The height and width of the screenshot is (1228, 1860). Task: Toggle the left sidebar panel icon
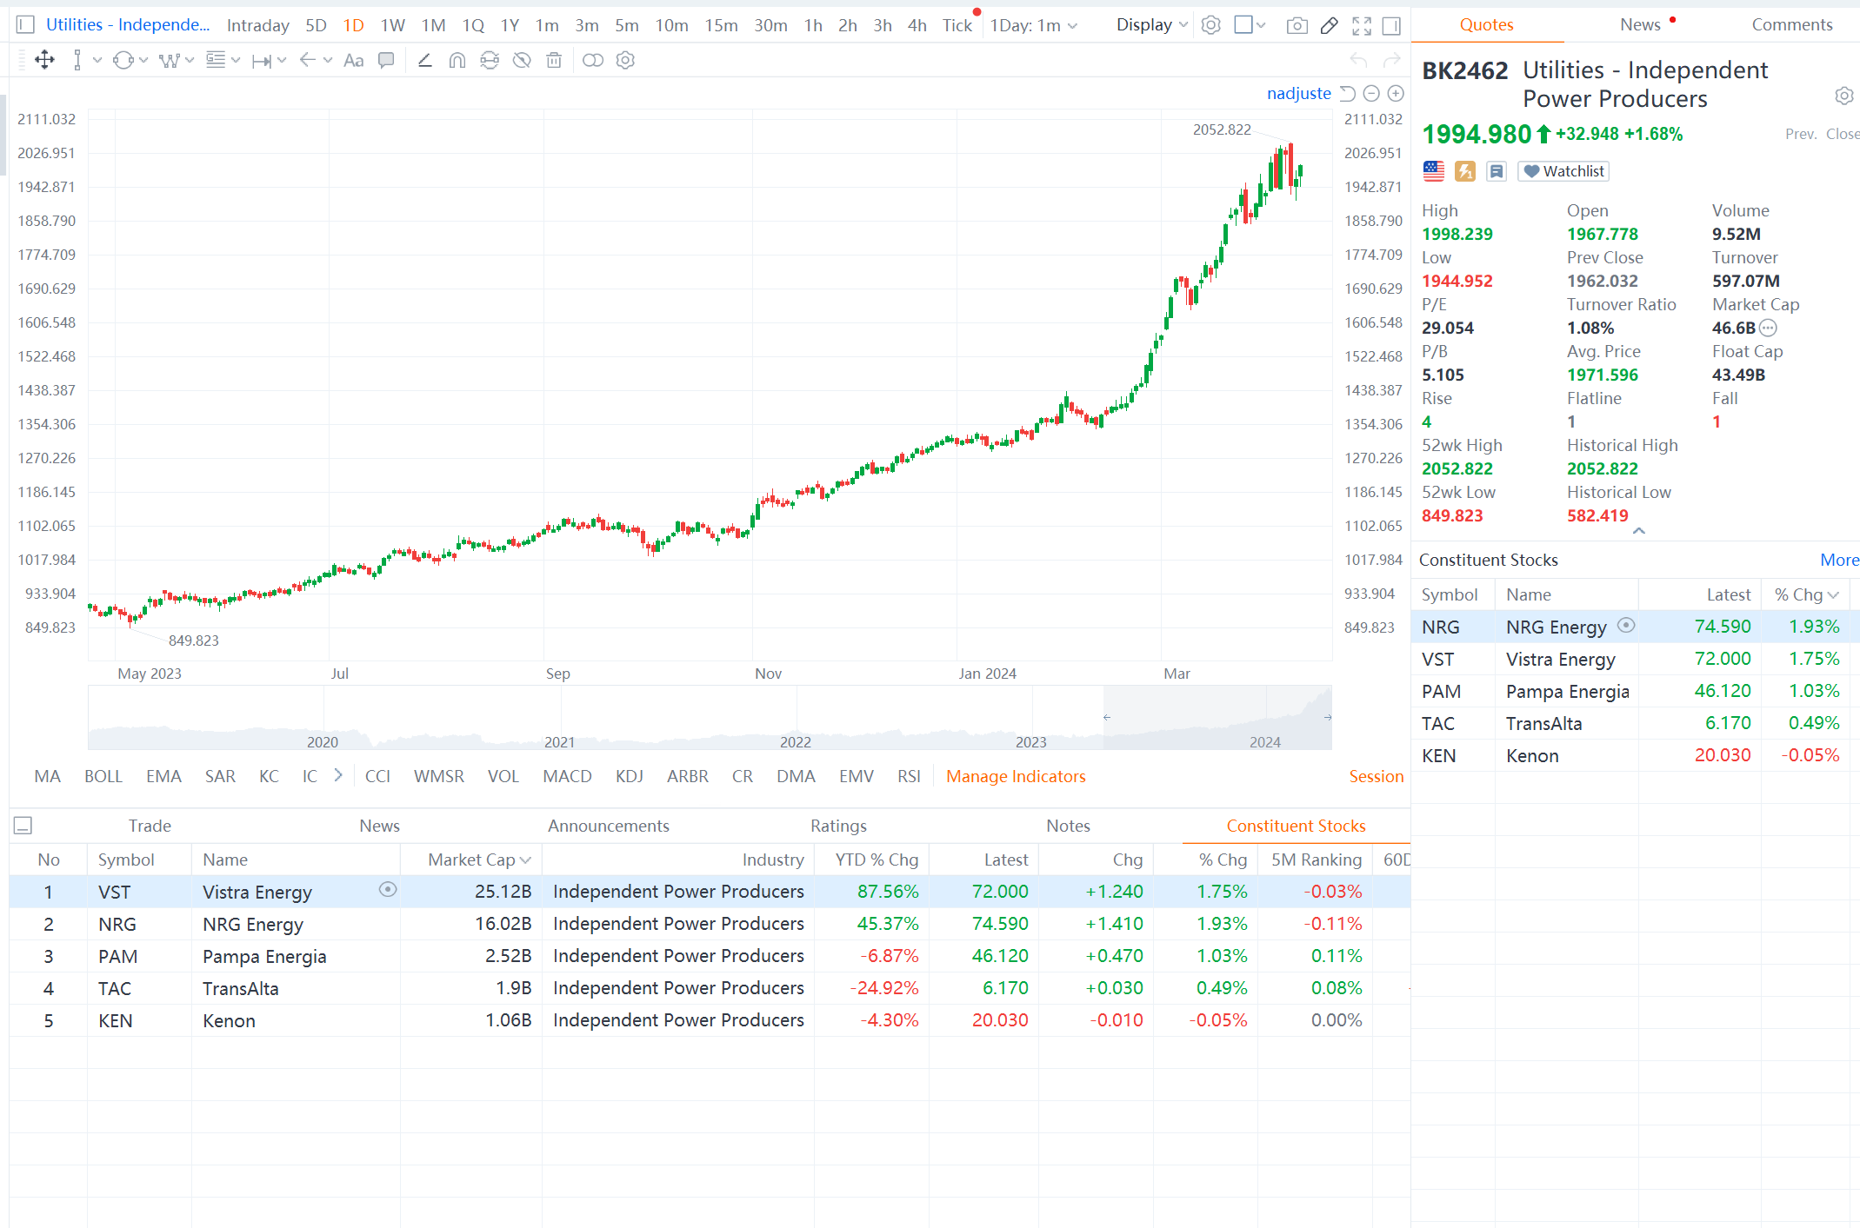pos(26,25)
